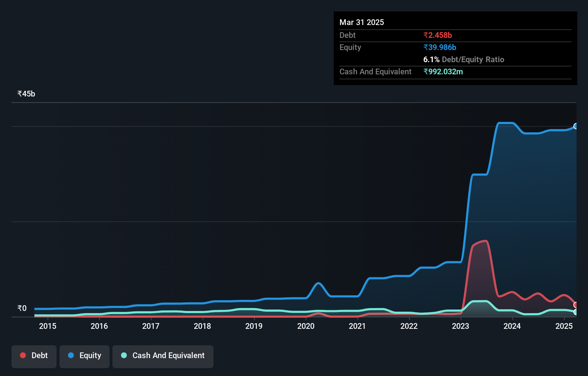Image resolution: width=588 pixels, height=376 pixels.
Task: Click the 2024 x-axis label
Action: coord(512,326)
